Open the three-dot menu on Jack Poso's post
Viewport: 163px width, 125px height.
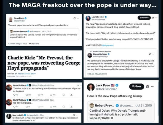click(153, 86)
